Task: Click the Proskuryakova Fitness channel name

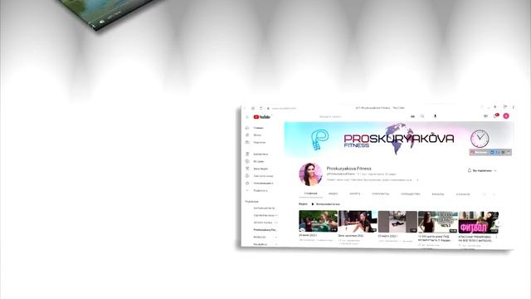Action: 348,168
